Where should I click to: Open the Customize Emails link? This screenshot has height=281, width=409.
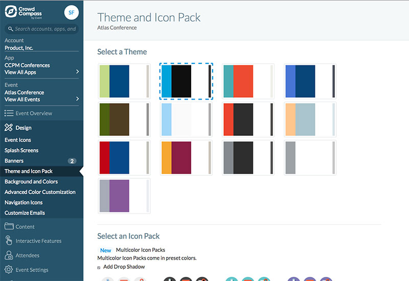25,213
